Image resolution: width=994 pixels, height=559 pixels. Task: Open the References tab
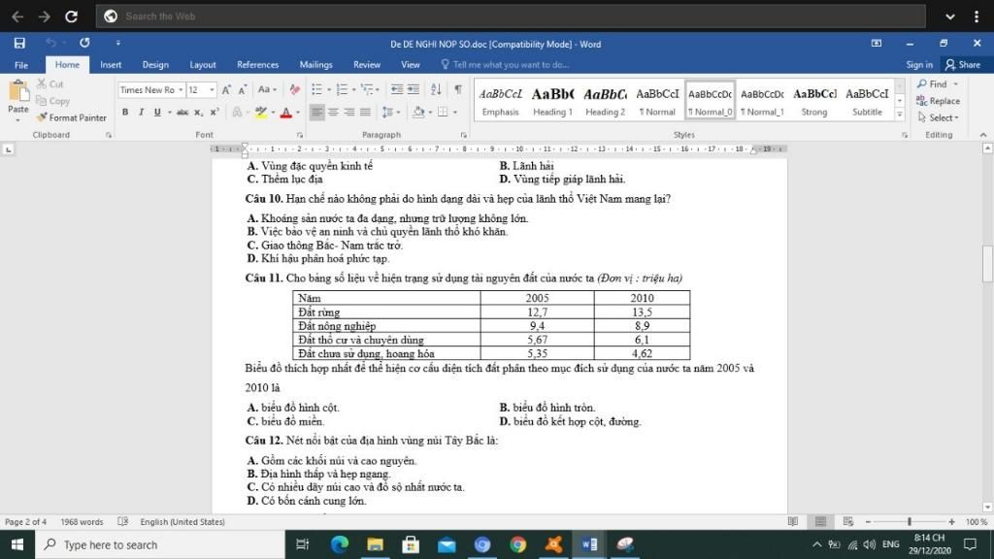pos(257,65)
